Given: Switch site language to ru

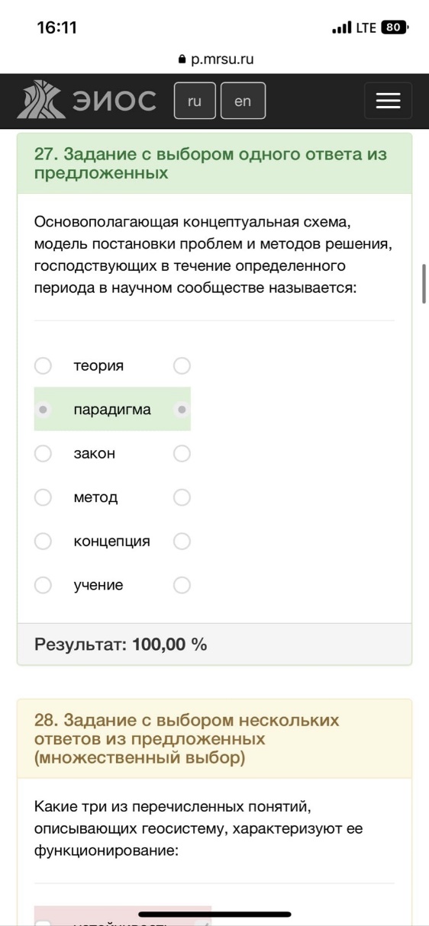Looking at the screenshot, I should coord(195,101).
